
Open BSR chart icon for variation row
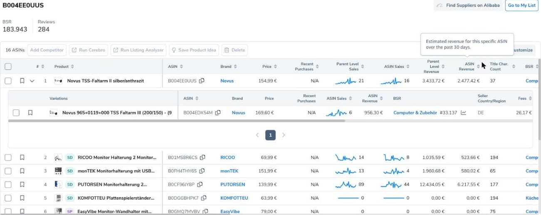click(464, 112)
